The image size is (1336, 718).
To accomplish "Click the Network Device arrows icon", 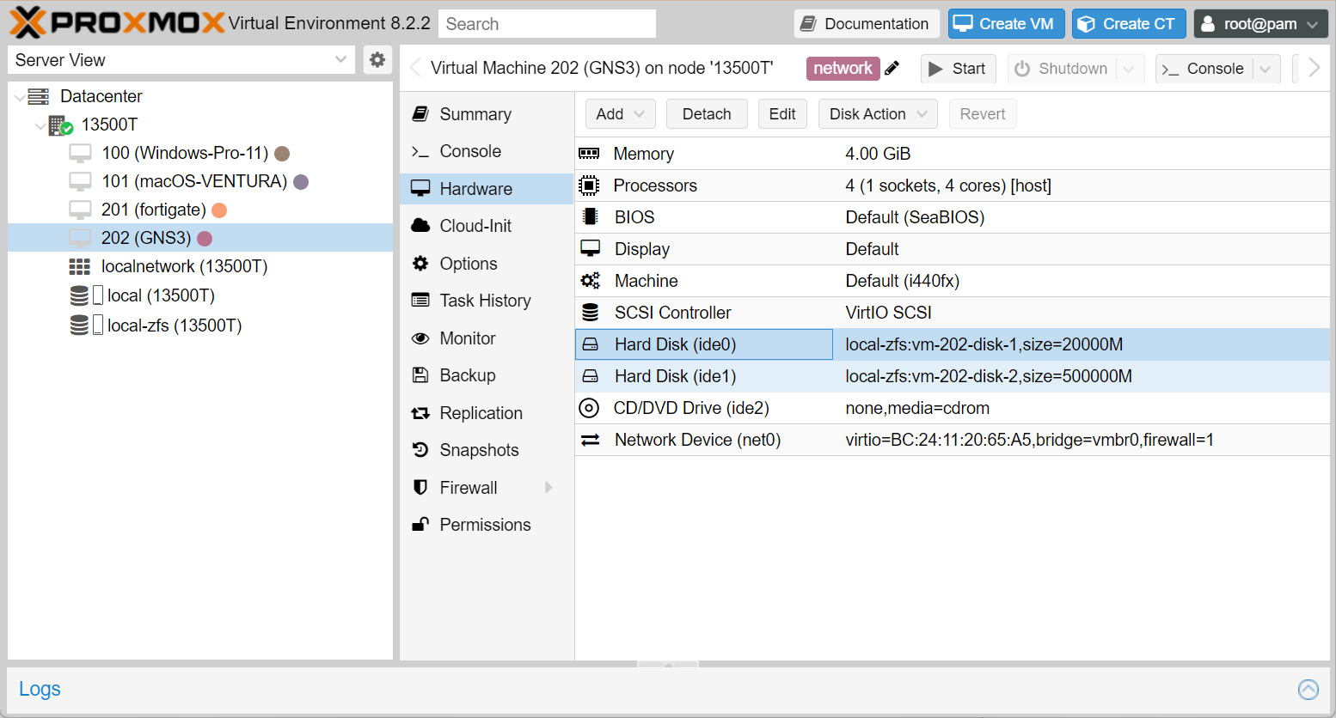I will (x=590, y=440).
